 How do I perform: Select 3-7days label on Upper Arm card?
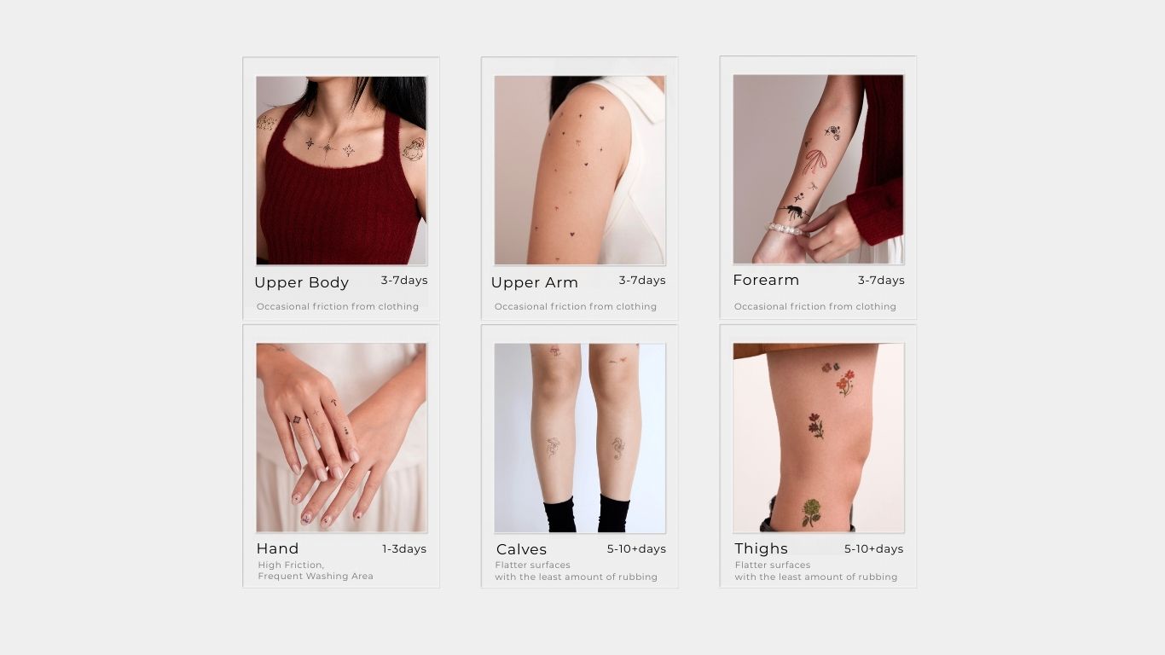[642, 280]
